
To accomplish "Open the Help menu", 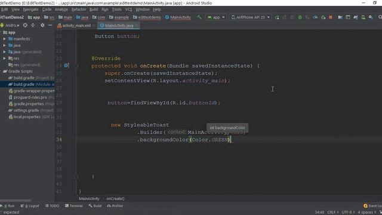I will point(156,10).
